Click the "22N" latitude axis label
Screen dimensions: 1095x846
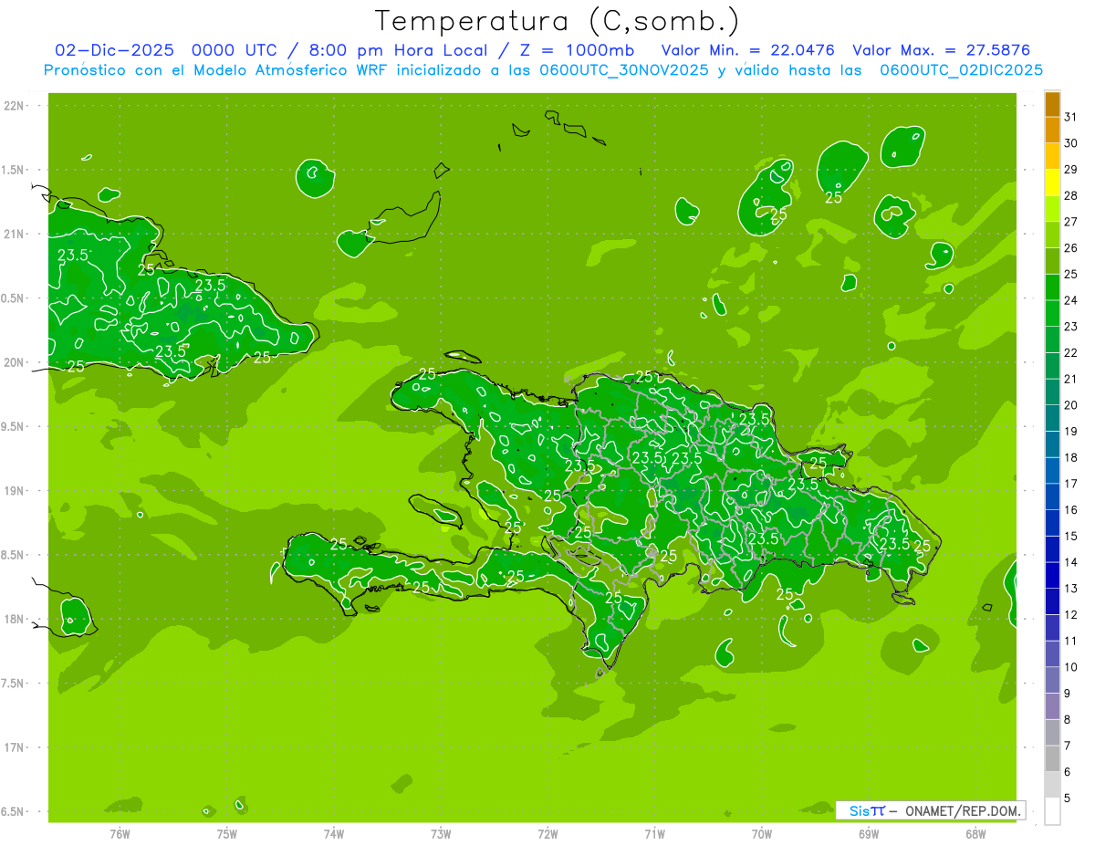(16, 106)
